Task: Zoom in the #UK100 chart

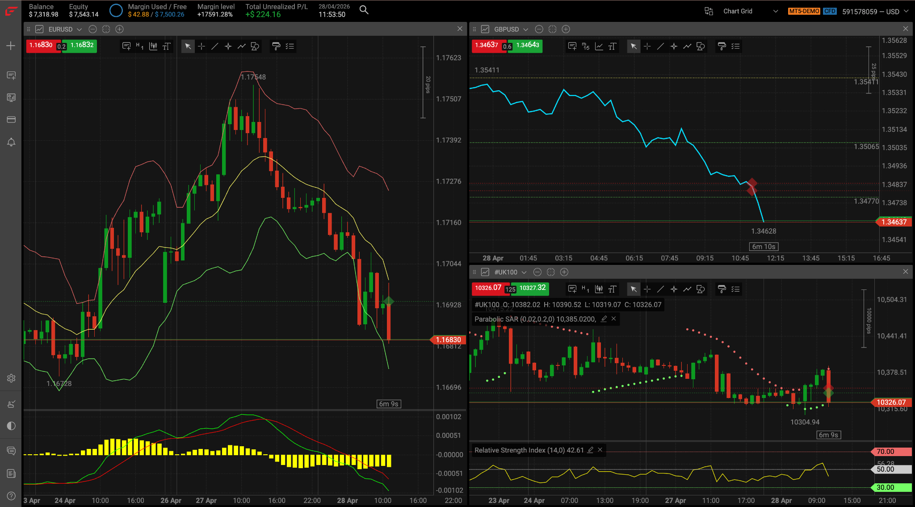Action: 564,272
